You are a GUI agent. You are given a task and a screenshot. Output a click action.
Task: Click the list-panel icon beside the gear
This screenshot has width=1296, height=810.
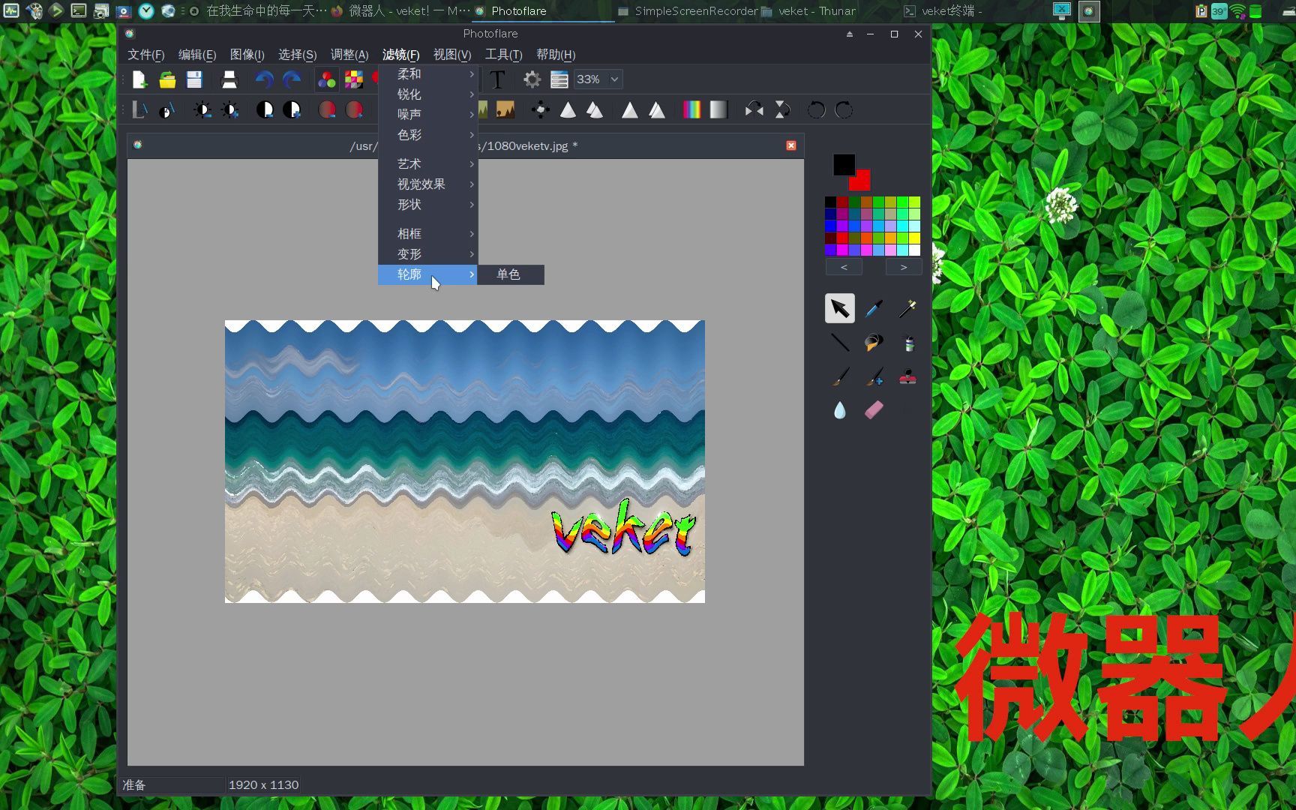(x=559, y=79)
